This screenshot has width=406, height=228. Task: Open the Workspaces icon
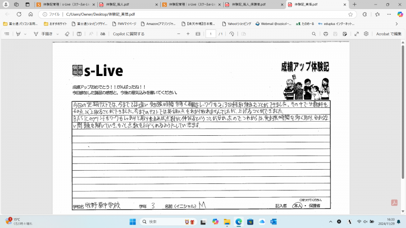[16, 5]
